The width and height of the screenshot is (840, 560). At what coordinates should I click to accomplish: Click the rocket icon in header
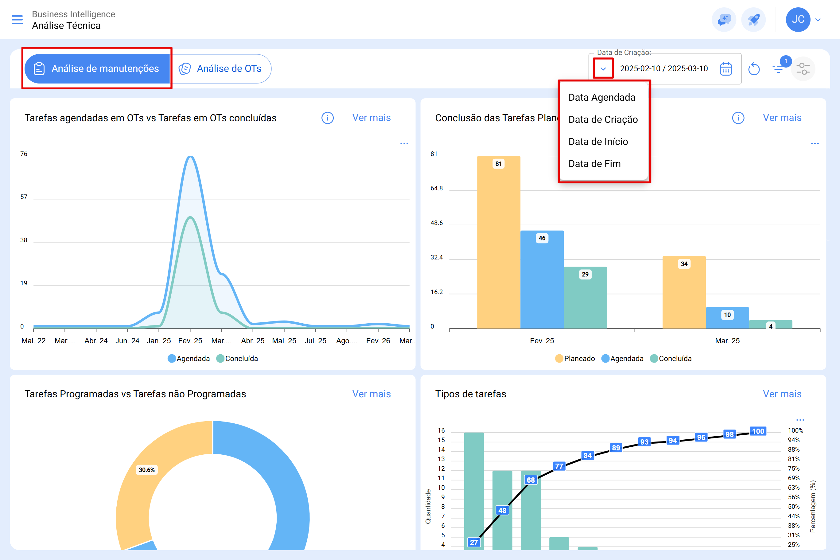pyautogui.click(x=753, y=20)
